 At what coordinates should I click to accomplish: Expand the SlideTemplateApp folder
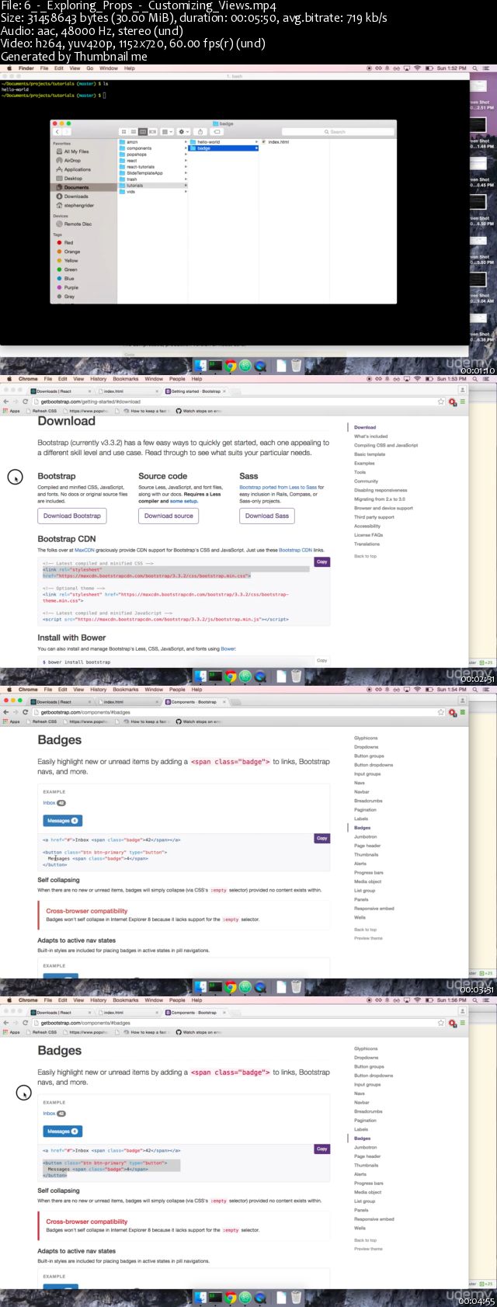click(186, 173)
